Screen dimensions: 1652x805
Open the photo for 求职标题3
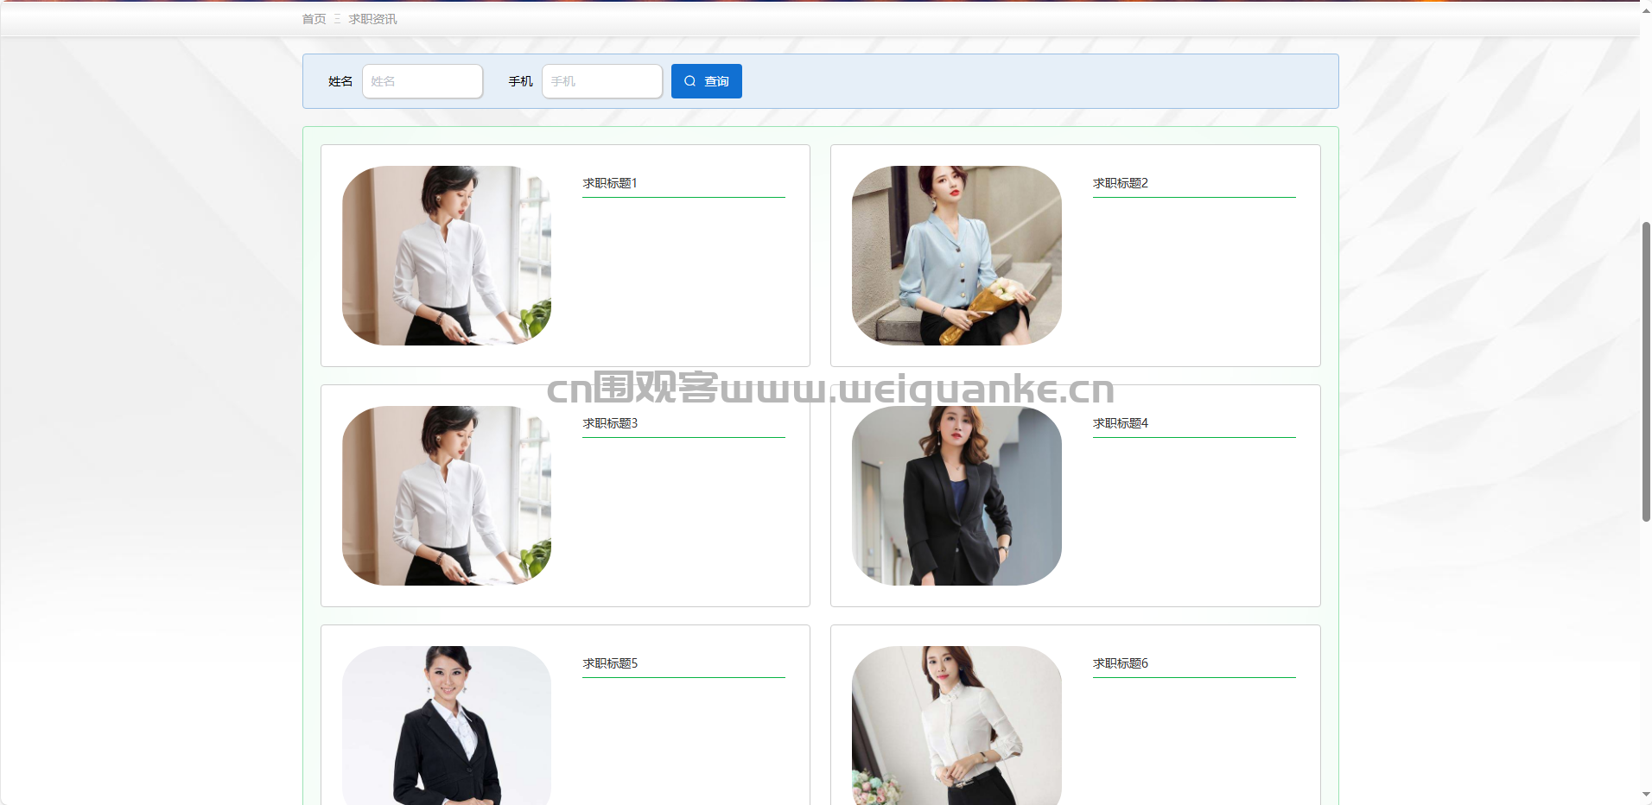tap(447, 496)
